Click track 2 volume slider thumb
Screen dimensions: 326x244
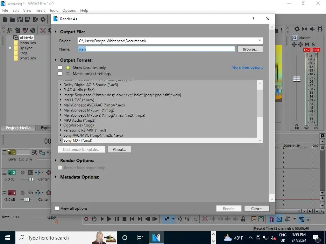(31, 179)
